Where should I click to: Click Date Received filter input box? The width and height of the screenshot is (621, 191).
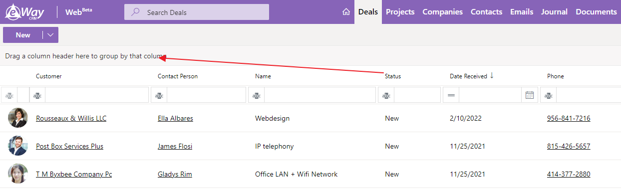490,95
